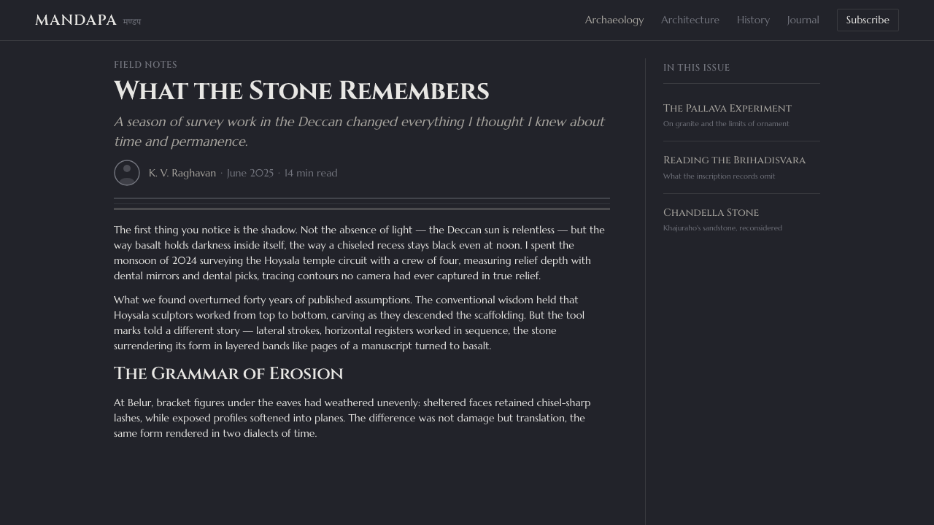The image size is (934, 525).
Task: Click the "On granite and the limits" subtitle
Action: point(726,124)
